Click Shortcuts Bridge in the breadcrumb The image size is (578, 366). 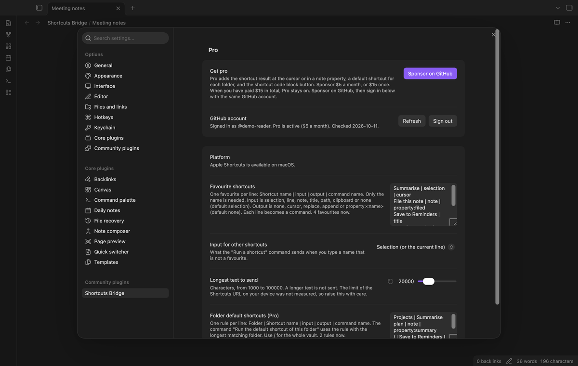point(67,23)
